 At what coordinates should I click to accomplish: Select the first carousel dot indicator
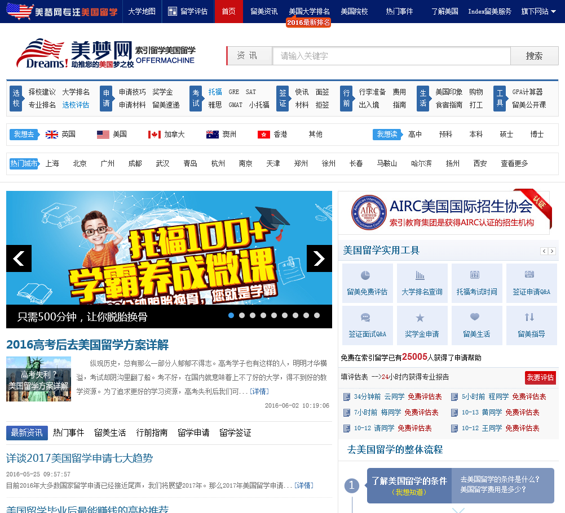click(x=231, y=315)
